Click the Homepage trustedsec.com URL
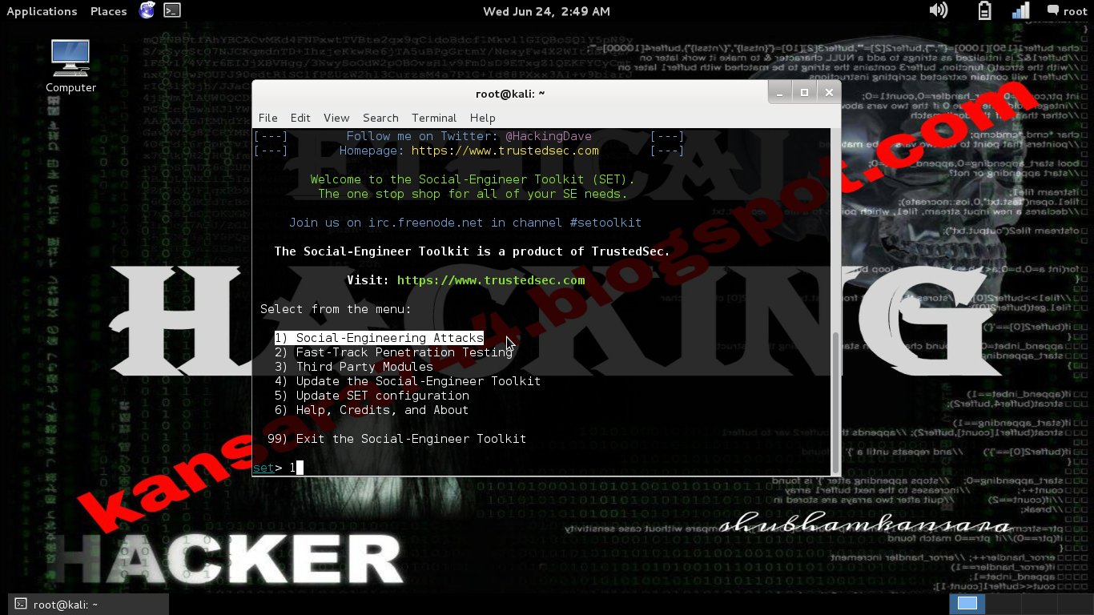This screenshot has width=1094, height=615. pyautogui.click(x=505, y=151)
